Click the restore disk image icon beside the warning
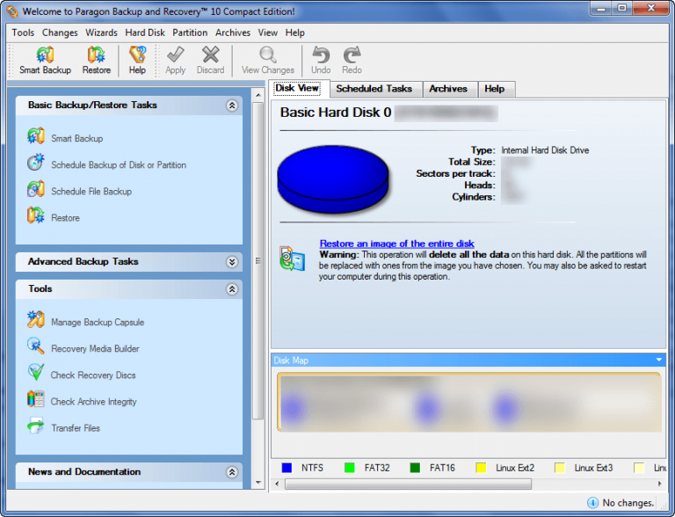The image size is (675, 517). pyautogui.click(x=293, y=258)
